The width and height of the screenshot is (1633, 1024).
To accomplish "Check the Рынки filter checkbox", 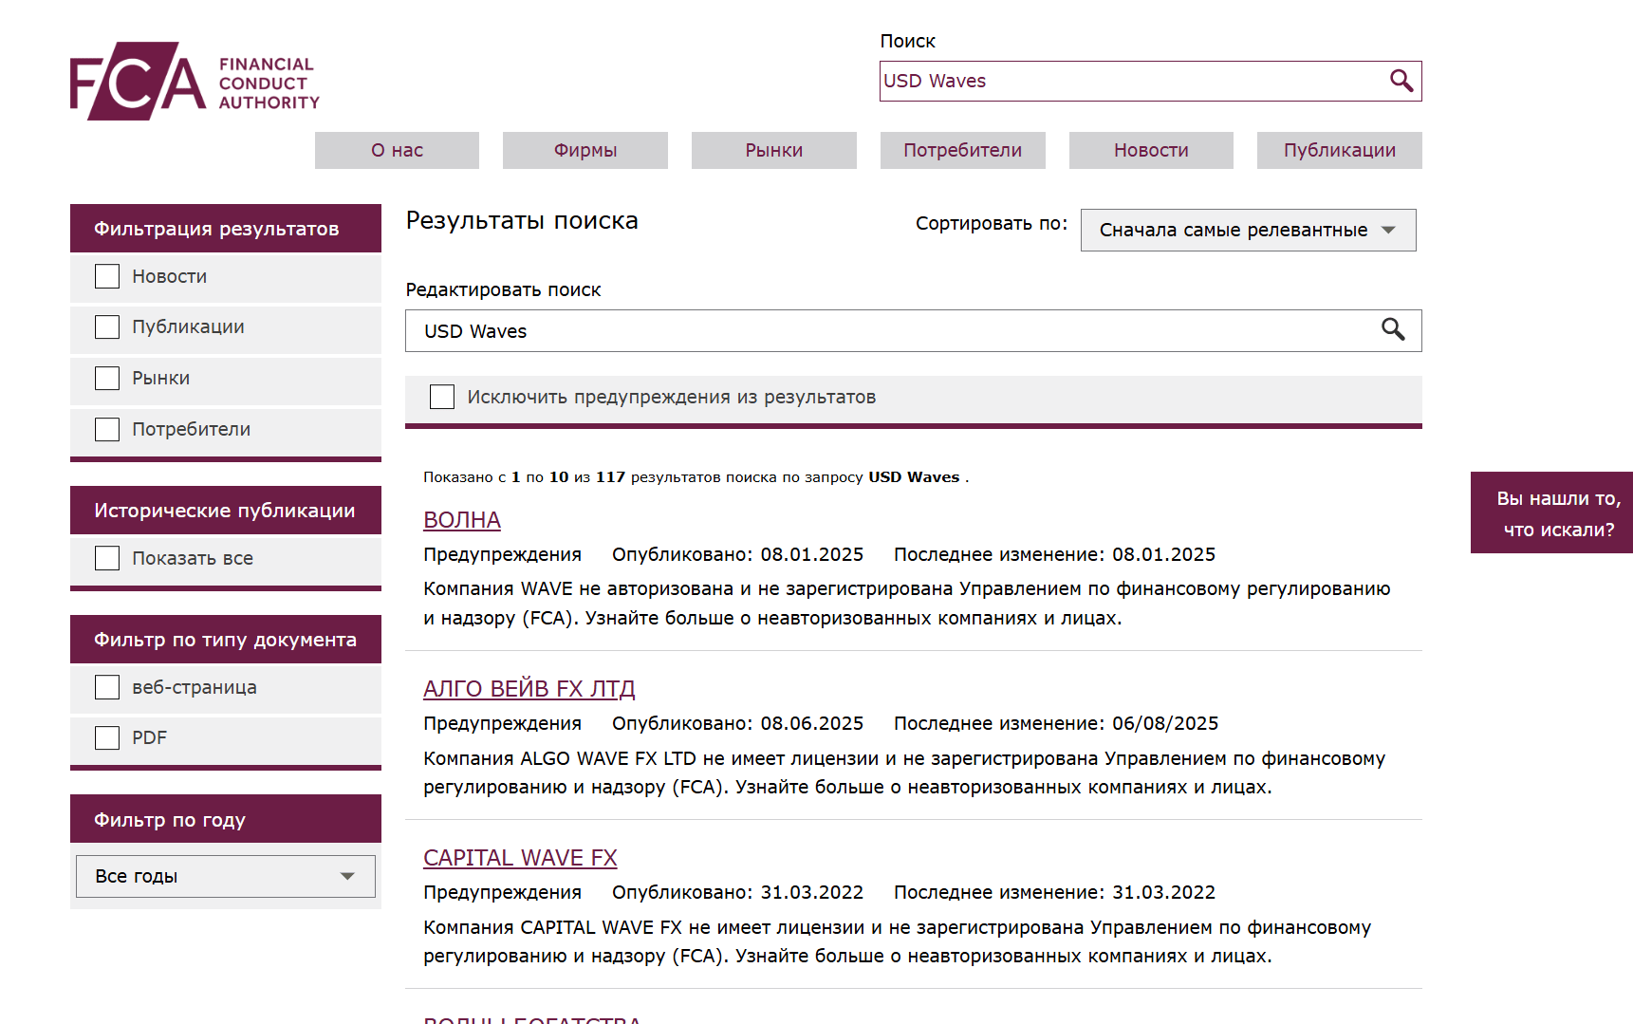I will pos(107,379).
